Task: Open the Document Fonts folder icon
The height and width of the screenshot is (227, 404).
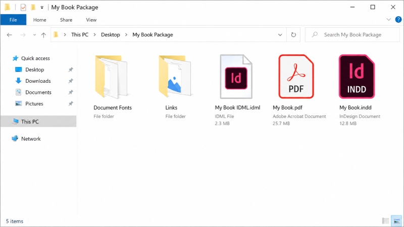Action: (111, 77)
